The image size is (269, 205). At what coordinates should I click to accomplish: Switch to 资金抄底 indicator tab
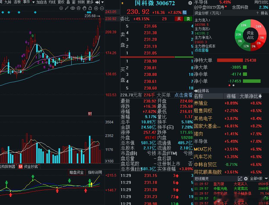(x=29, y=166)
